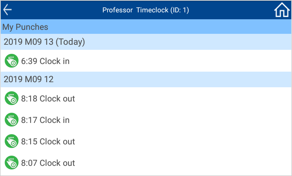Click the Professor Timeclock (ID: 1) title
This screenshot has width=292, height=176.
click(146, 10)
